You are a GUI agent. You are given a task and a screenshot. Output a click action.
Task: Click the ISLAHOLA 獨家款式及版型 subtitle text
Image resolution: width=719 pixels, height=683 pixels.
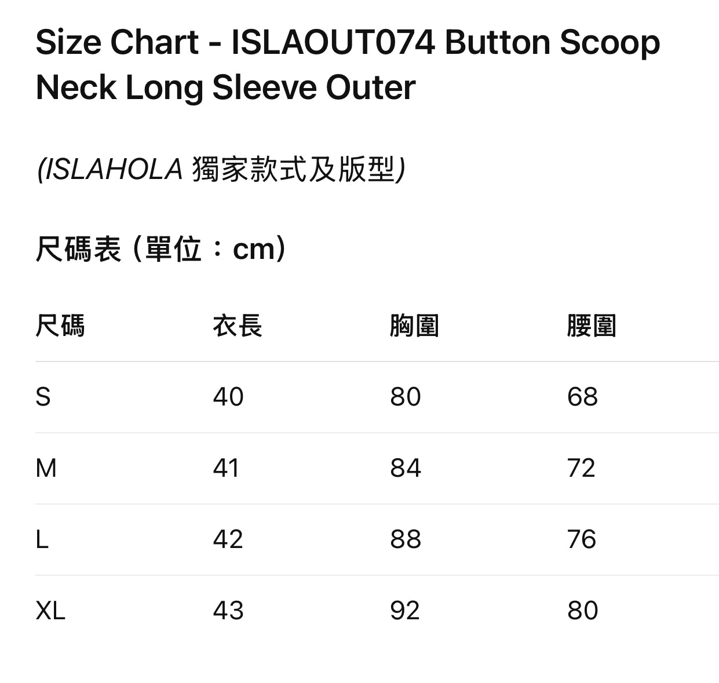click(221, 170)
